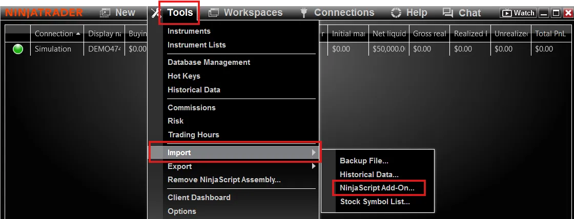Expand the Import submenu
The width and height of the screenshot is (574, 219).
[x=234, y=153]
